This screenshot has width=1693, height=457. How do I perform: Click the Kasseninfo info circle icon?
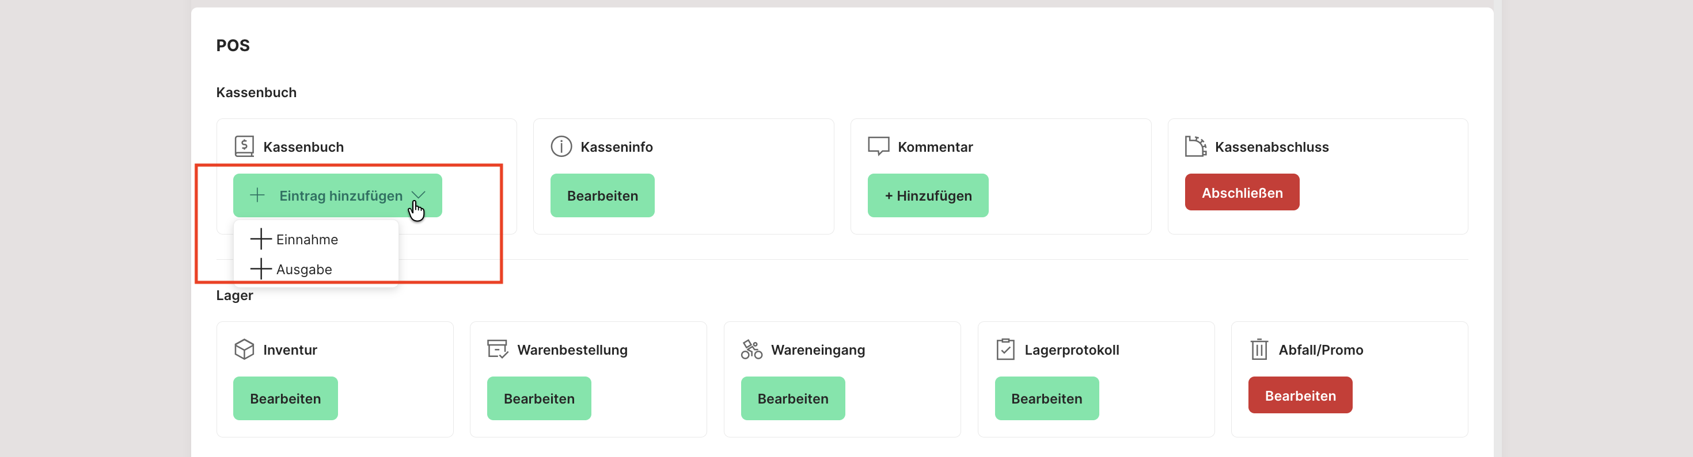561,146
